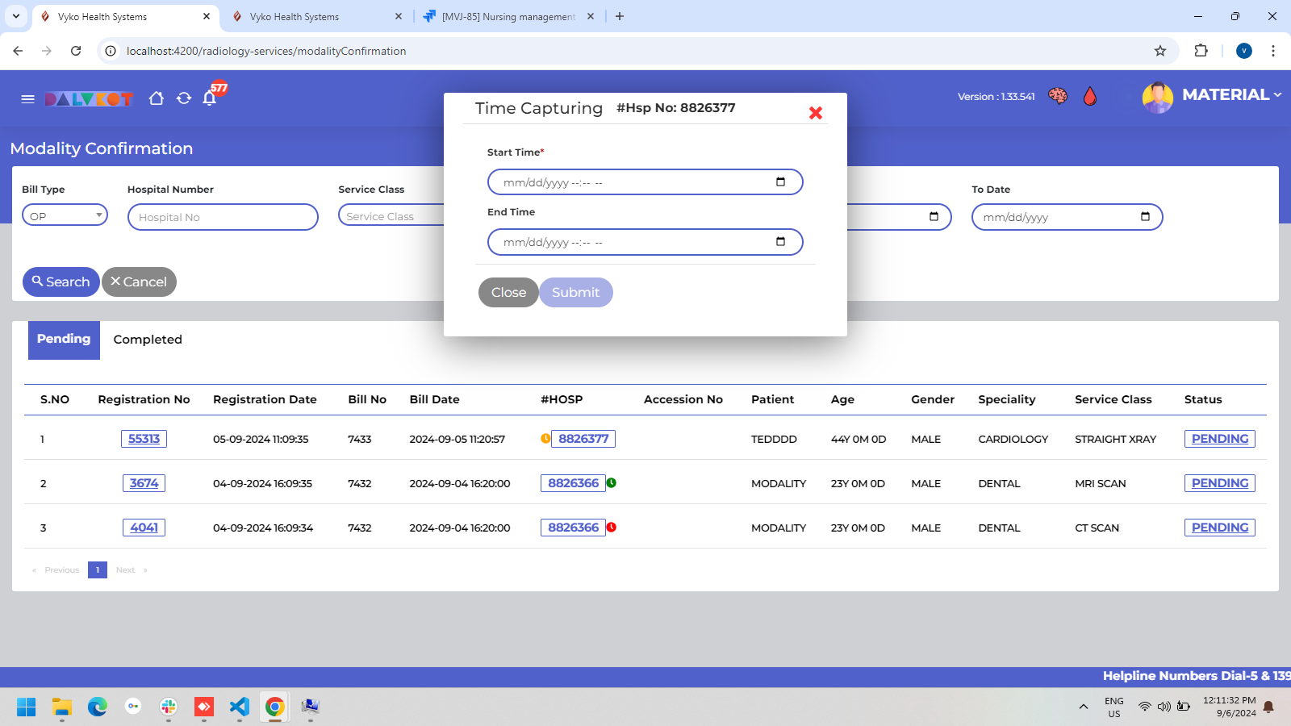The height and width of the screenshot is (726, 1291).
Task: Open registration number 55313 link
Action: pos(144,439)
